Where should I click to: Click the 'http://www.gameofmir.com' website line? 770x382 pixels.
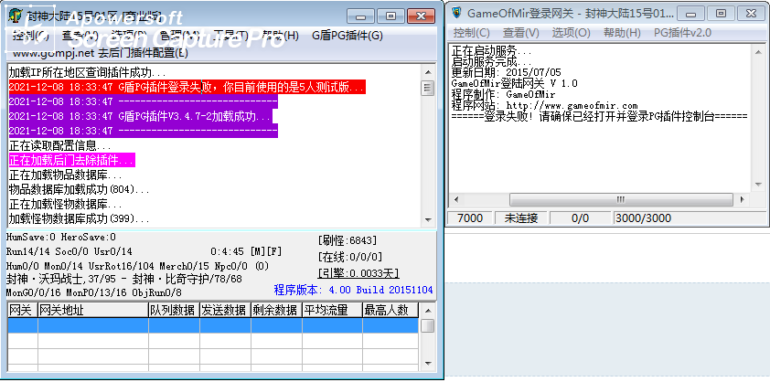coord(545,105)
